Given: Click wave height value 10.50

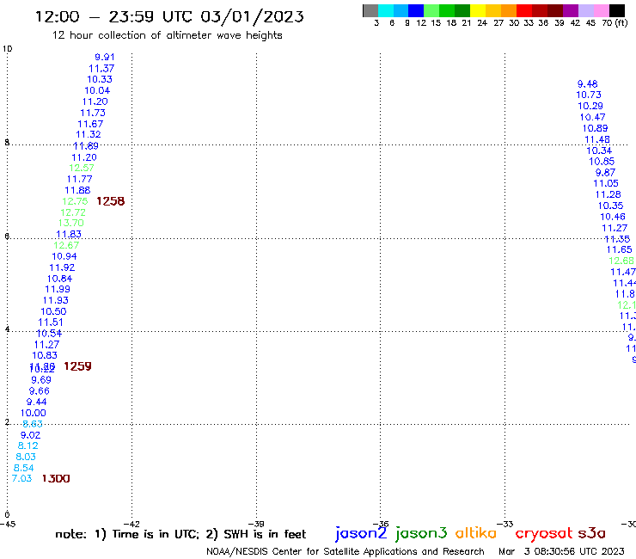Looking at the screenshot, I should [53, 312].
